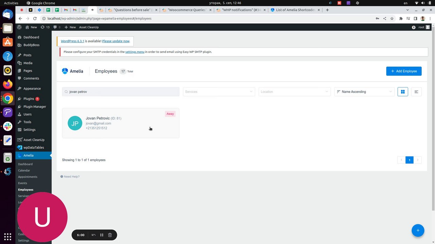Open Amelia Appointments submenu item
Image resolution: width=435 pixels, height=244 pixels.
pos(28,177)
